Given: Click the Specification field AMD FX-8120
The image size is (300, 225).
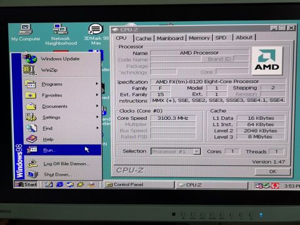Looking at the screenshot, I should (x=218, y=81).
